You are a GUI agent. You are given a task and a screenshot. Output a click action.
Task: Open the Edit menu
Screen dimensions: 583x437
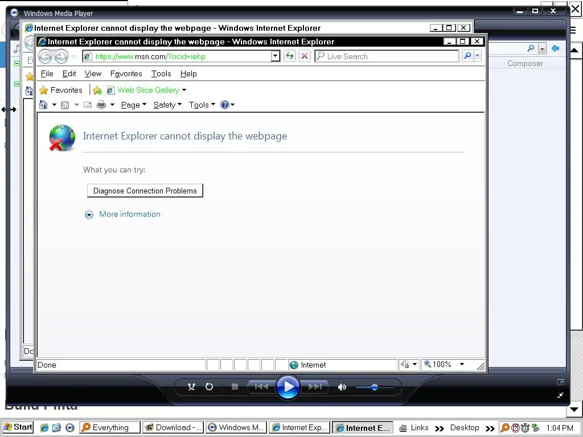(x=69, y=73)
